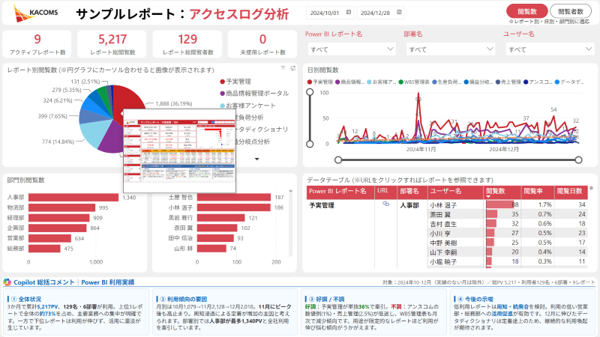Click the KACOMS logo

point(35,13)
